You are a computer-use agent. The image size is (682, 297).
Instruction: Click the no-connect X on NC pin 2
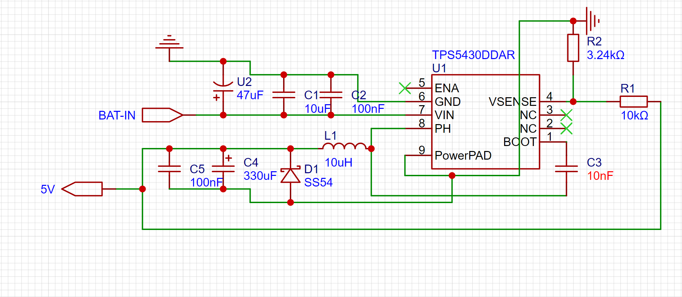[566, 128]
